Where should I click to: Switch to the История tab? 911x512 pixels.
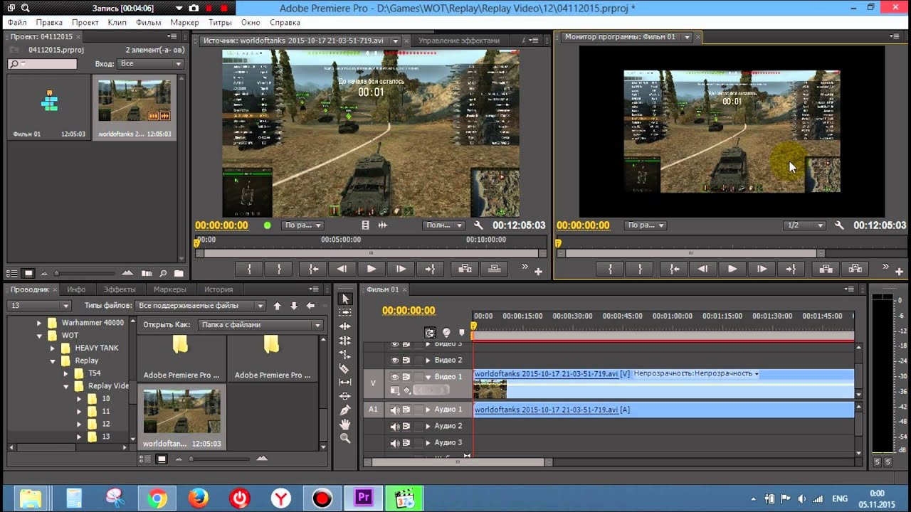219,289
